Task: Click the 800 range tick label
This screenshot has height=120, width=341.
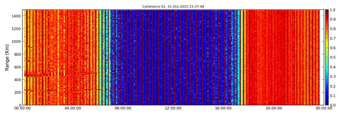Action: click(17, 54)
